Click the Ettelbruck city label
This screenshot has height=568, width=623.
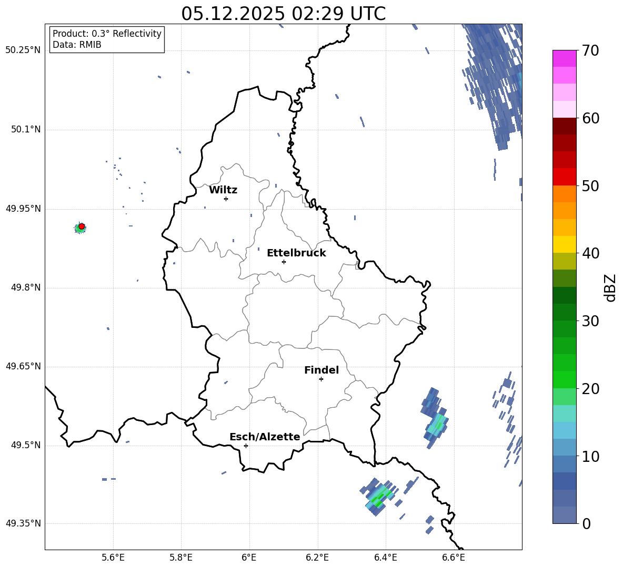pos(296,253)
